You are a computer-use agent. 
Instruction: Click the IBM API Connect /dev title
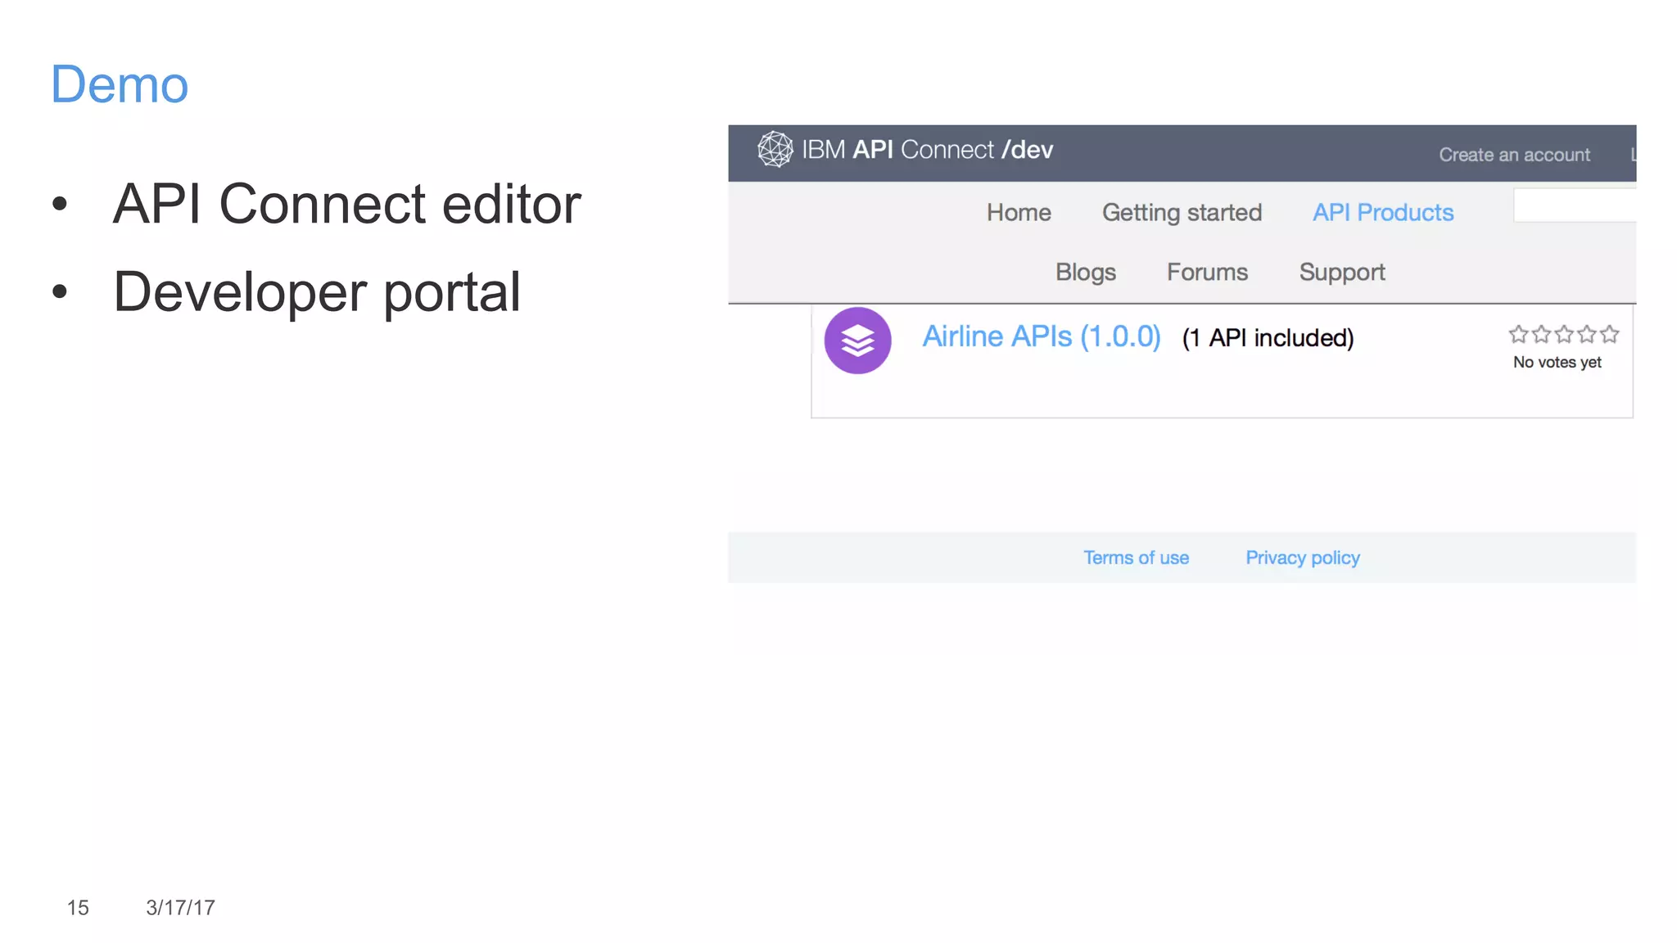(x=927, y=150)
